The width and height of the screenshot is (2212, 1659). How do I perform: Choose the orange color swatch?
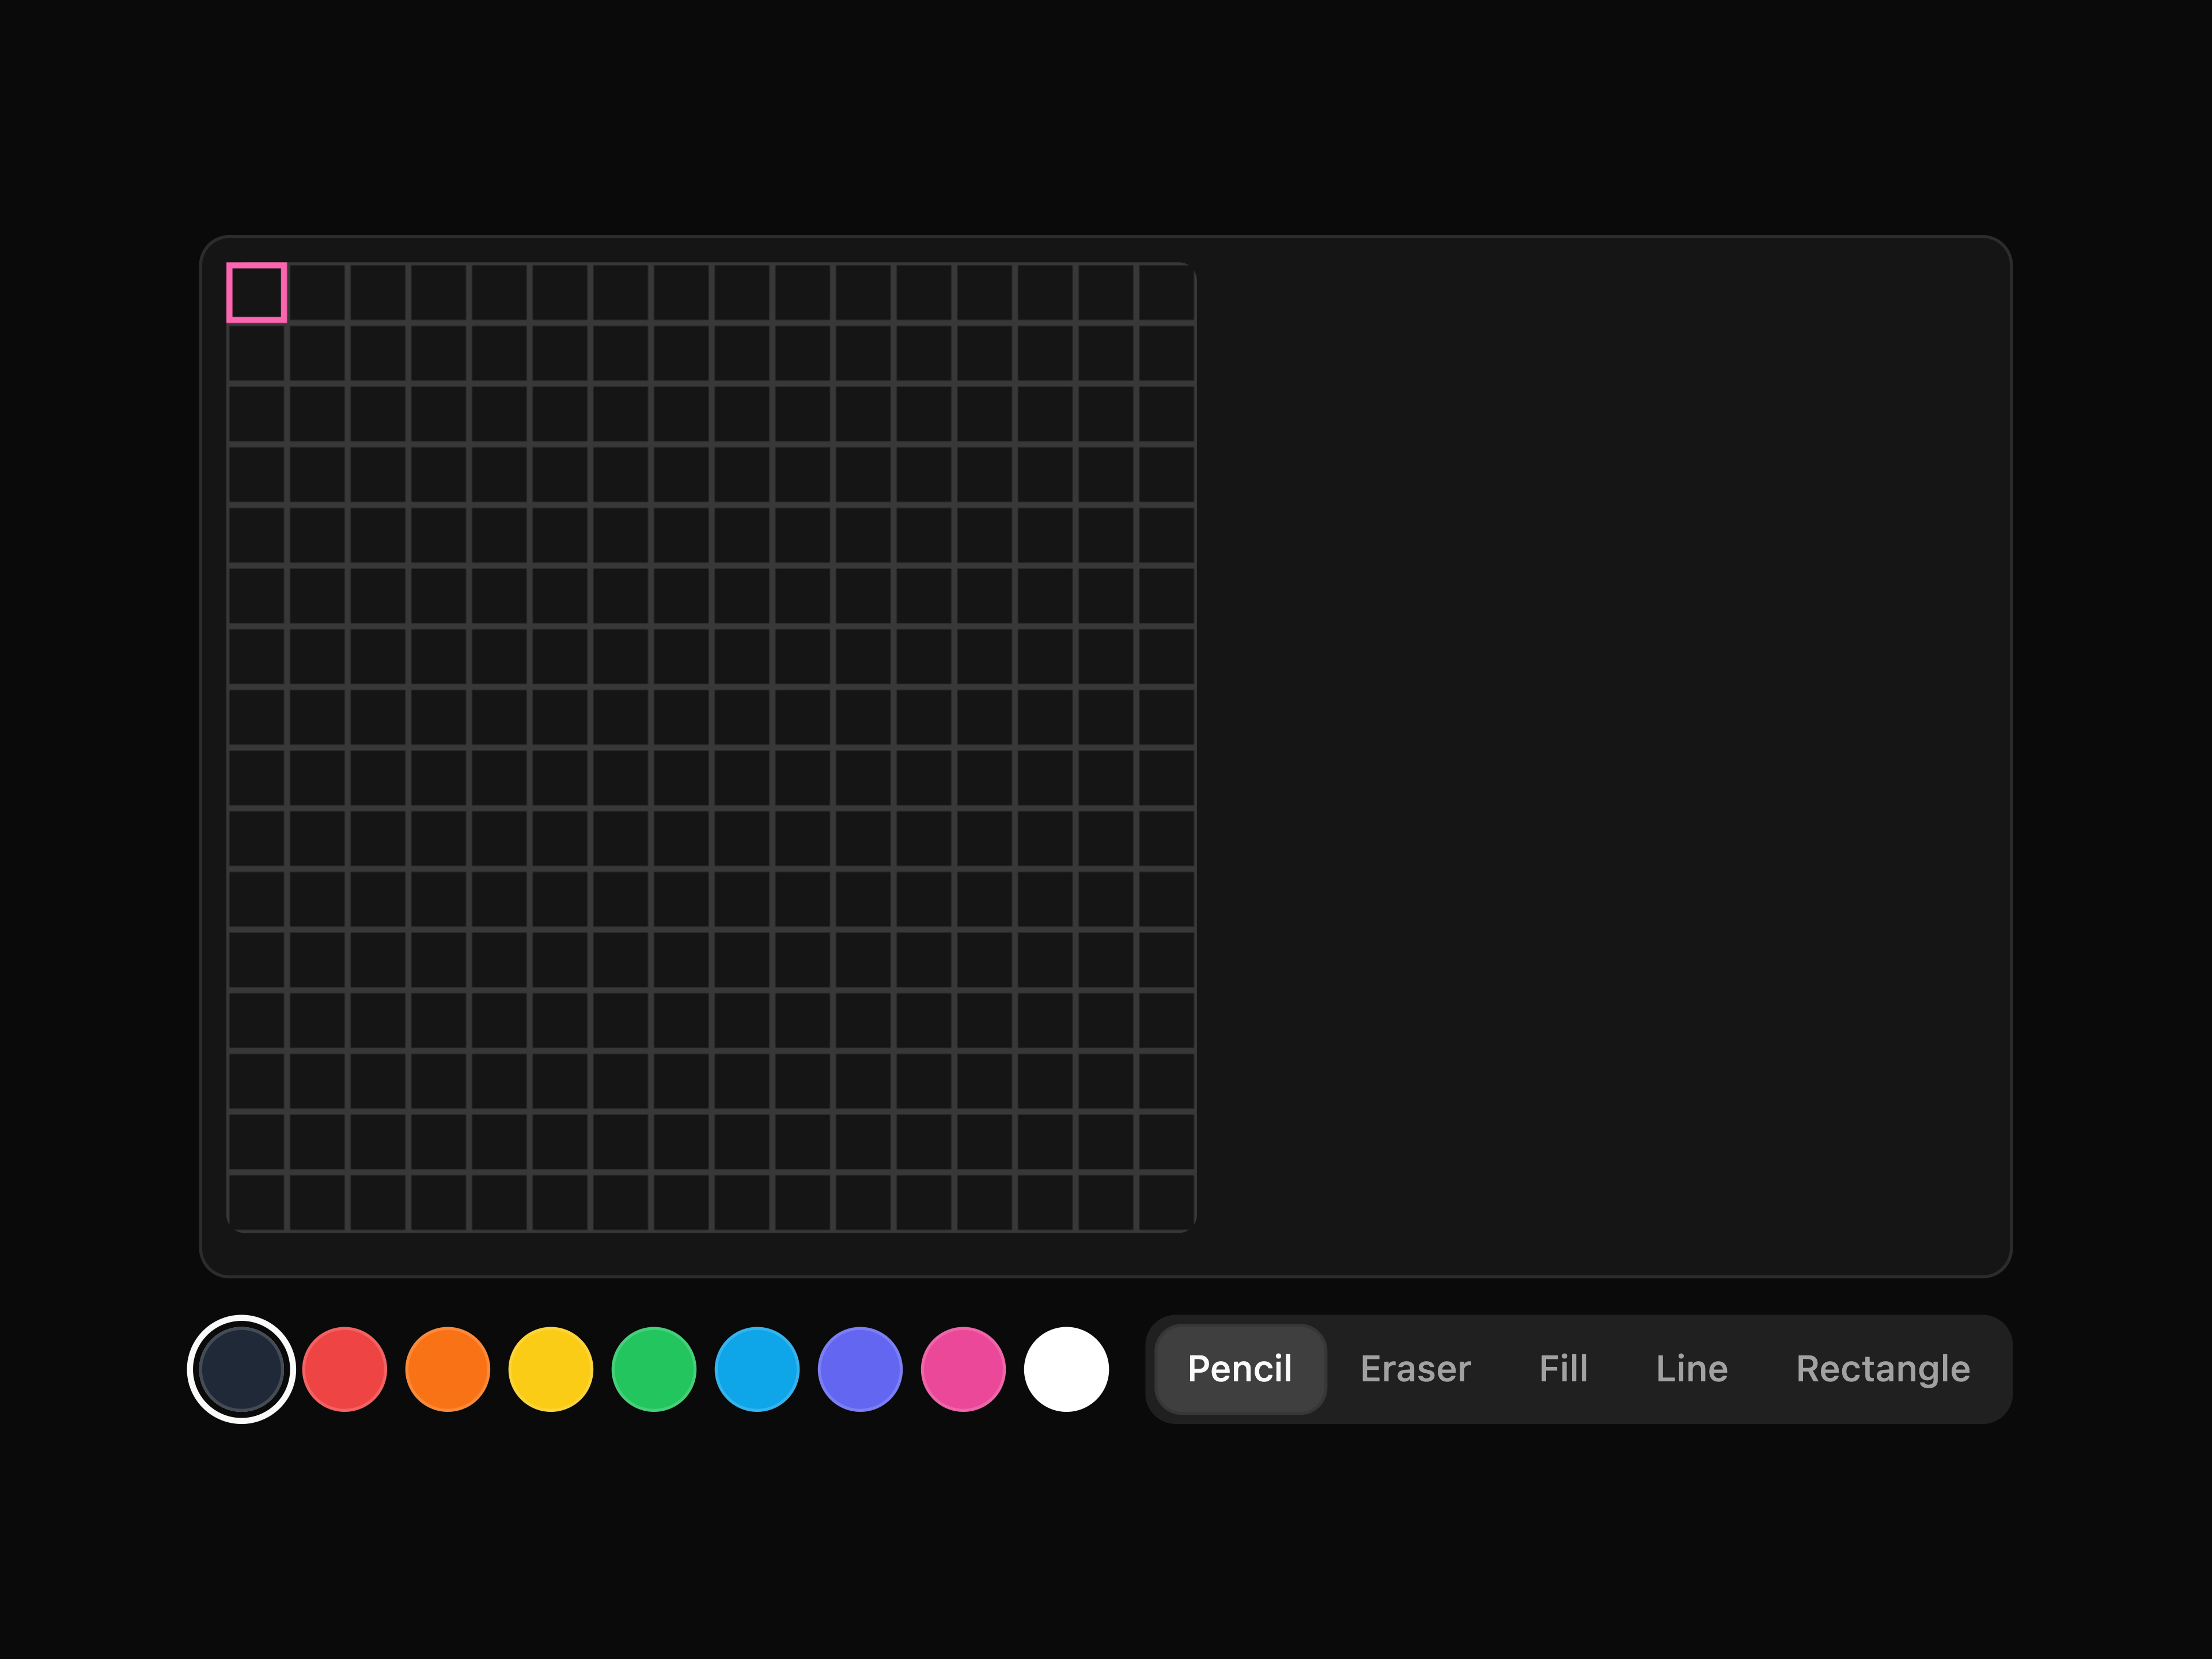pos(448,1369)
